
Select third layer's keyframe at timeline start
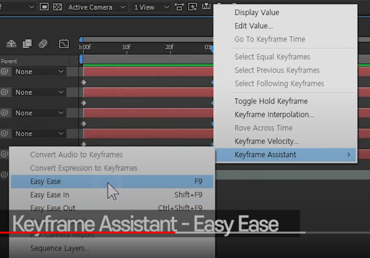[84, 124]
